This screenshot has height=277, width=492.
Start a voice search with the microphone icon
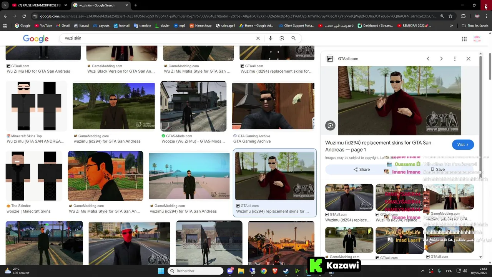tap(271, 38)
